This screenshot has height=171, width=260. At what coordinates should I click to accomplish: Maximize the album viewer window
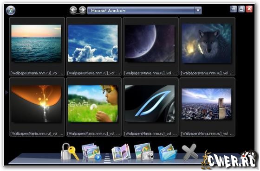coord(241,9)
